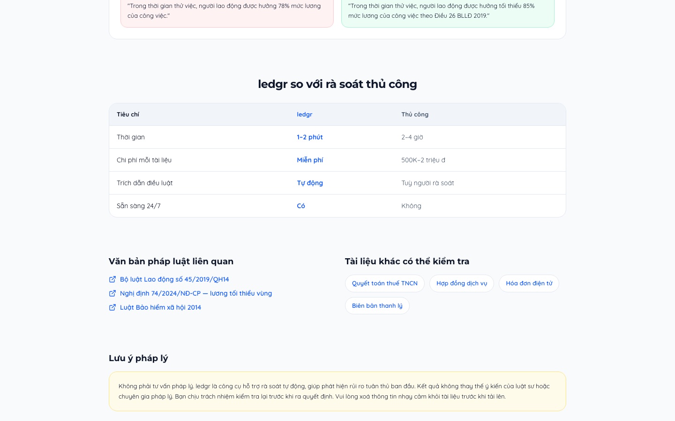675x421 pixels.
Task: Click the Văn bản pháp luật liên quan heading
Action: tap(171, 261)
